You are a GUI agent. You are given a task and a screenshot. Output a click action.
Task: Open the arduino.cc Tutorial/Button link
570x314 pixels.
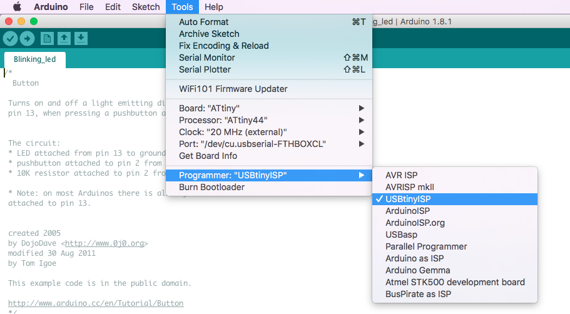96,303
